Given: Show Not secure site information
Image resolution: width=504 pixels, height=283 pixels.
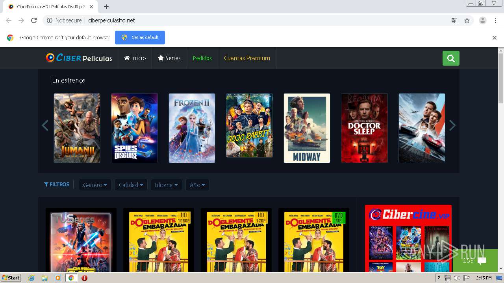Looking at the screenshot, I should point(64,20).
